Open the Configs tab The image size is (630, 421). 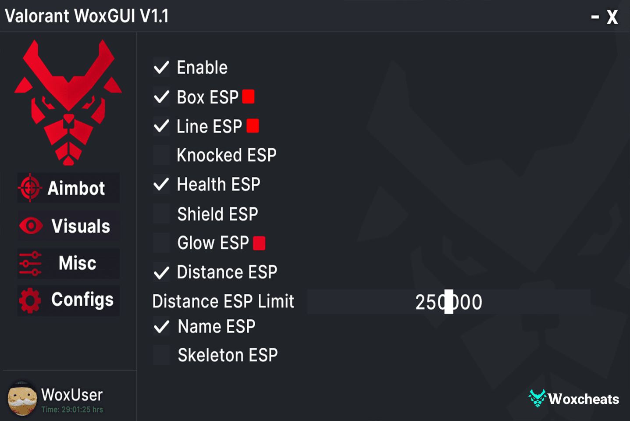click(82, 300)
